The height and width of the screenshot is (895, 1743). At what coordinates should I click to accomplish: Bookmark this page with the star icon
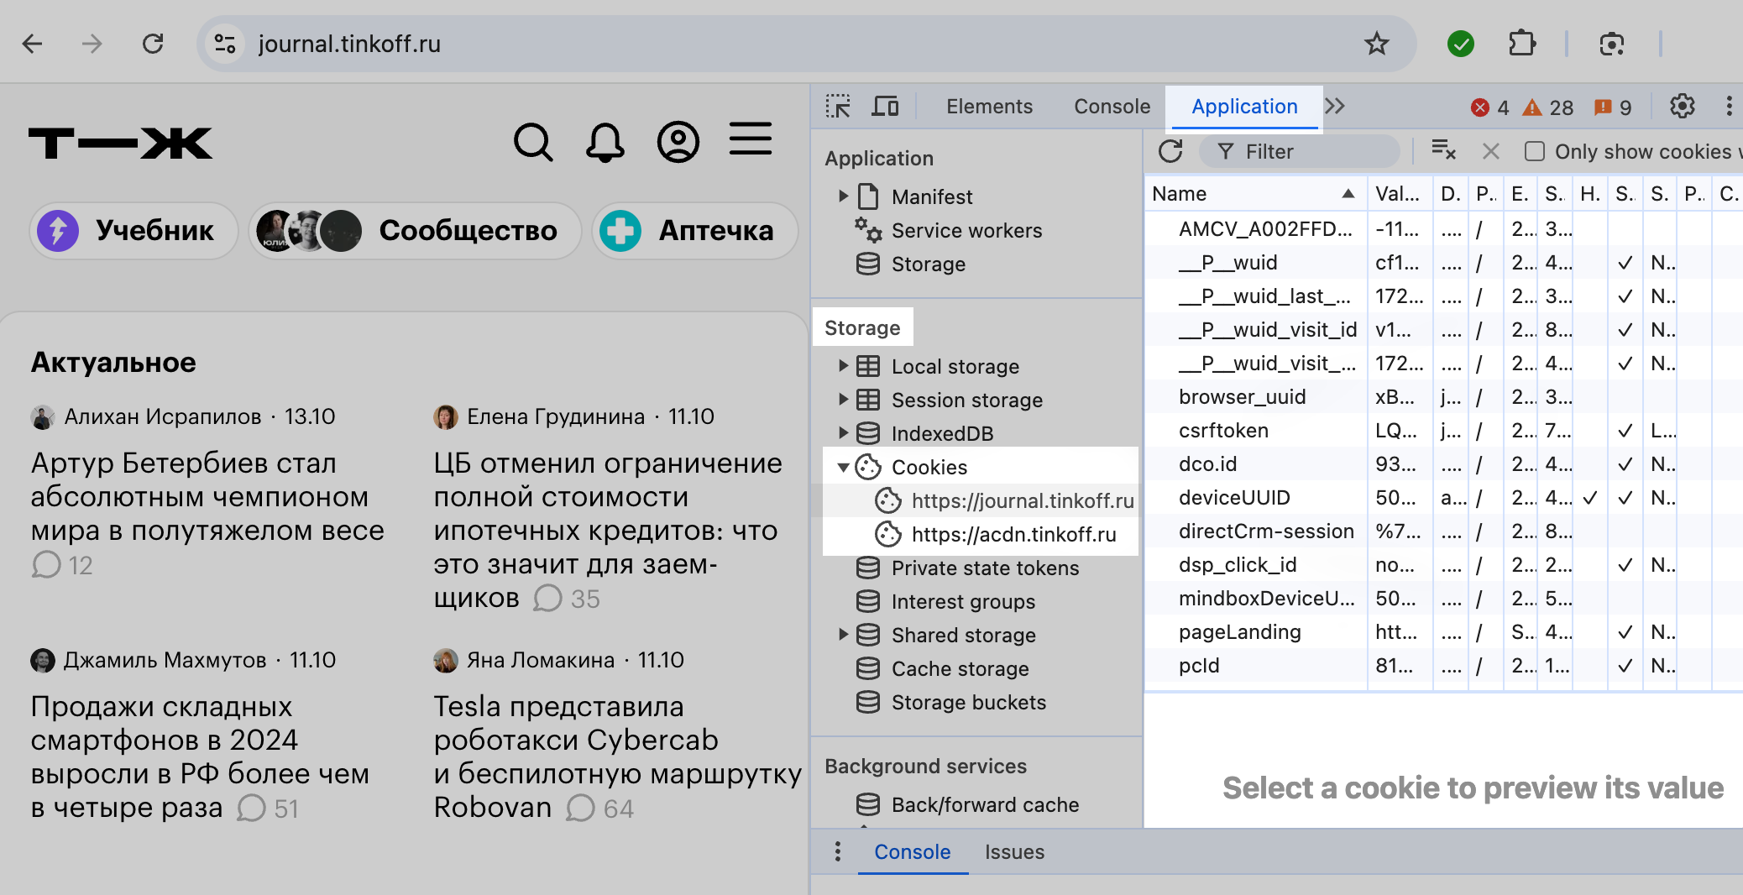(1377, 44)
